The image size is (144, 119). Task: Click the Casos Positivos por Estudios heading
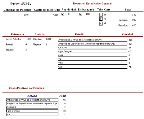(x=26, y=88)
